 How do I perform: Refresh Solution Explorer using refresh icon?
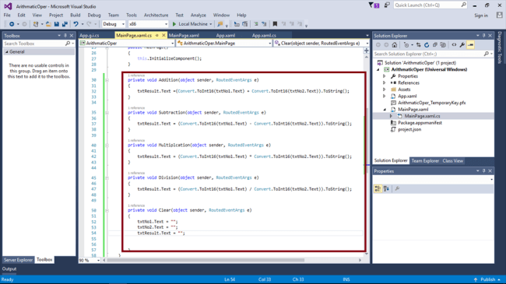click(427, 45)
